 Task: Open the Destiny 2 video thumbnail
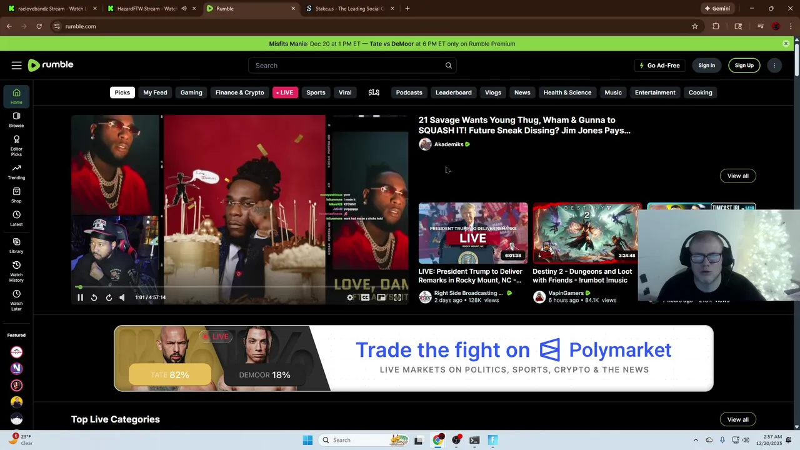click(x=587, y=232)
